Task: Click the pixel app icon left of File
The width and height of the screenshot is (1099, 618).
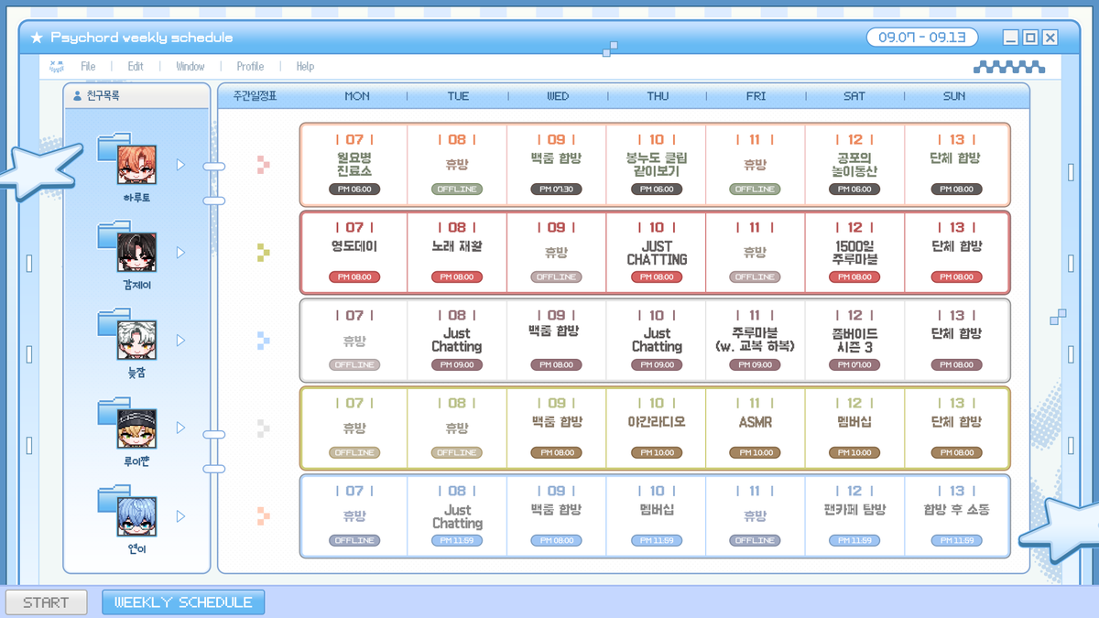Action: pos(57,66)
